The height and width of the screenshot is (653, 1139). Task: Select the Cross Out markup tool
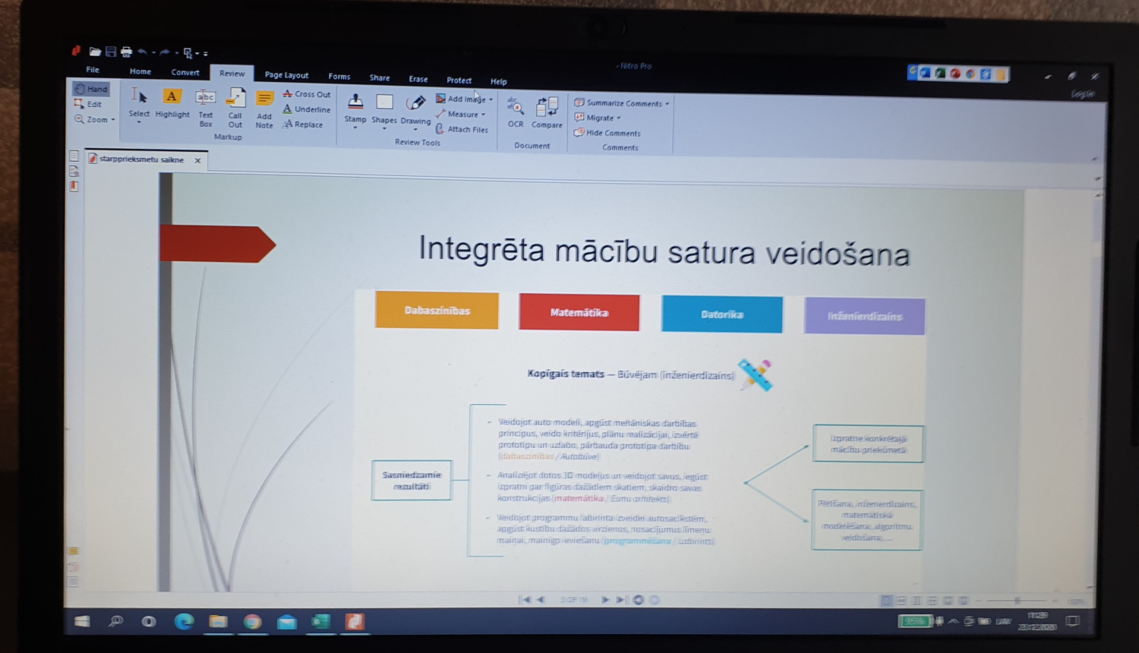pos(307,93)
